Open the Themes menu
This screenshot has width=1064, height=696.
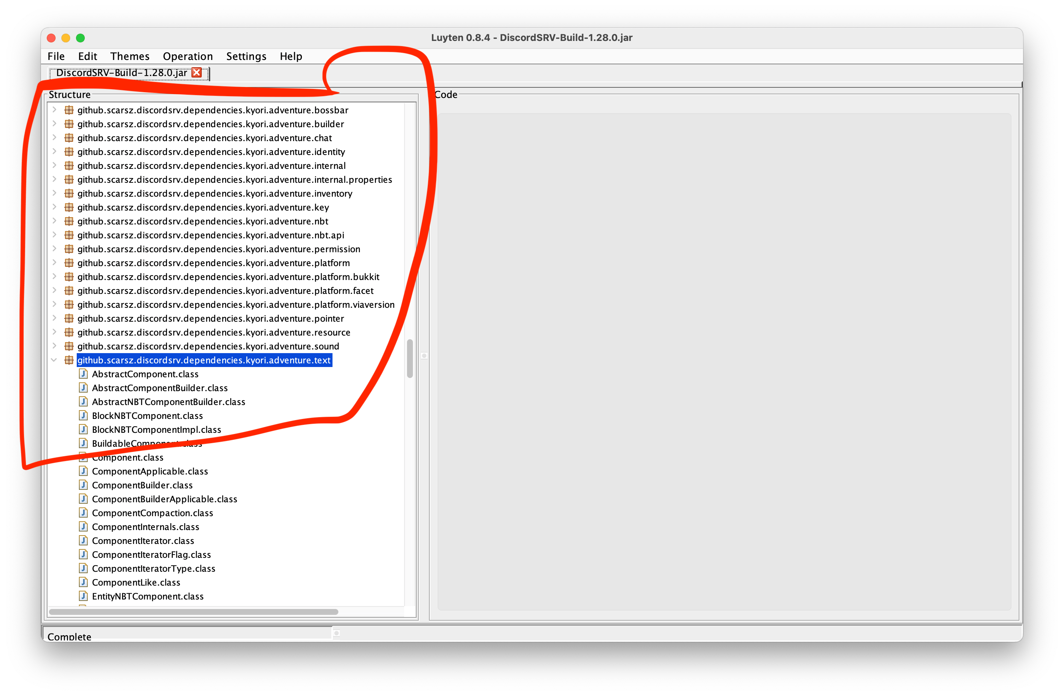[130, 56]
